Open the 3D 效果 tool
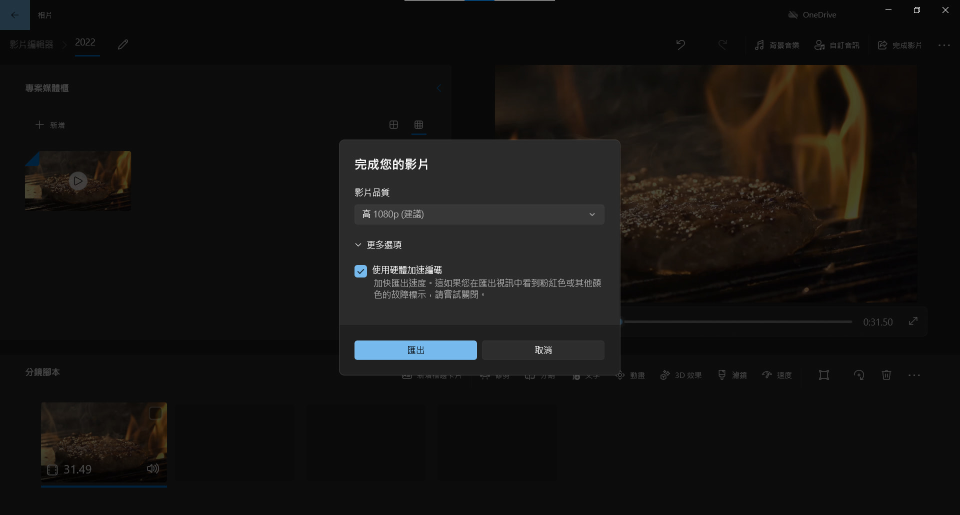This screenshot has width=960, height=515. coord(681,375)
